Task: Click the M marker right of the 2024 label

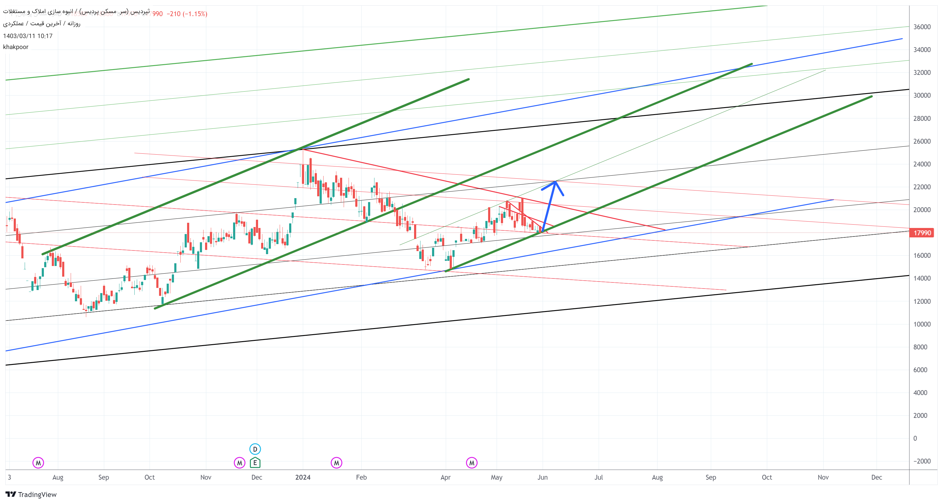Action: pyautogui.click(x=336, y=463)
